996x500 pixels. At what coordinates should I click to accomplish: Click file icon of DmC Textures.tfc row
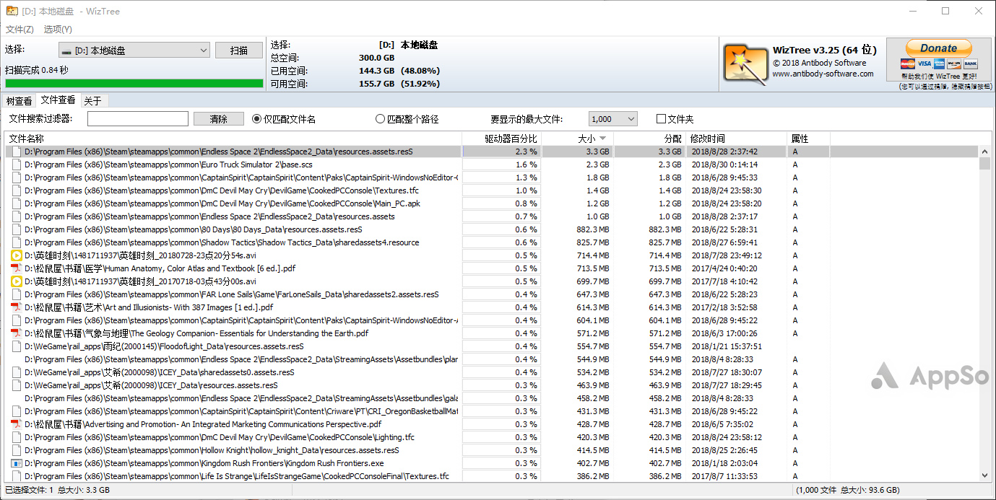[x=17, y=190]
